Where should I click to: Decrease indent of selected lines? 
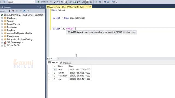[105, 2]
